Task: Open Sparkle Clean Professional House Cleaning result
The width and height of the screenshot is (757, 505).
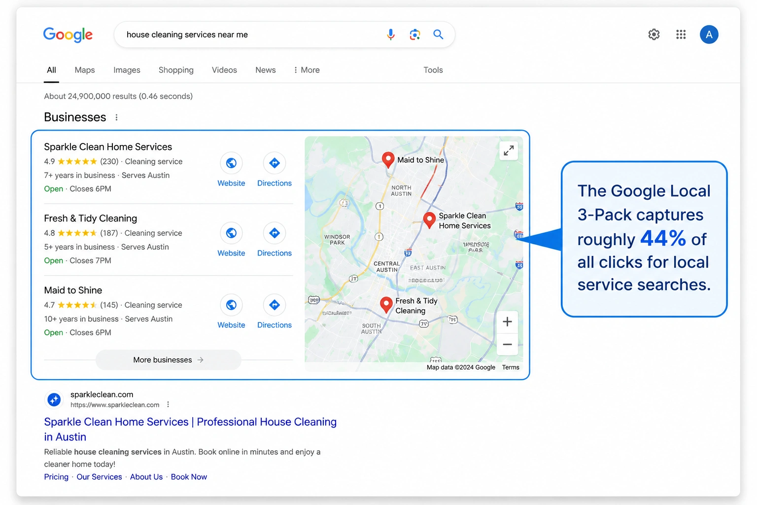Action: click(190, 430)
